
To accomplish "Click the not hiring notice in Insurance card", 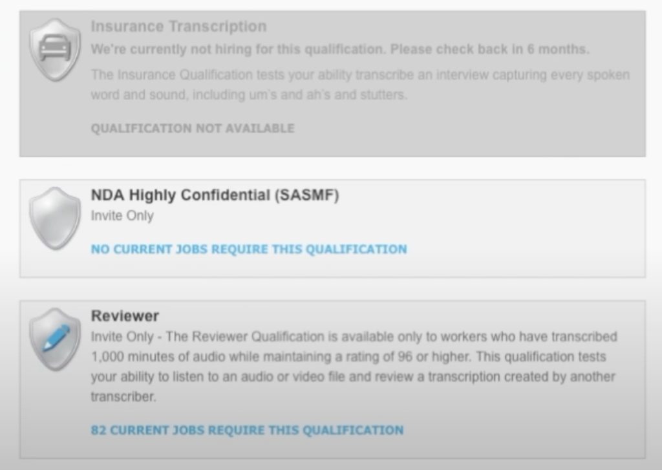I will click(x=340, y=49).
